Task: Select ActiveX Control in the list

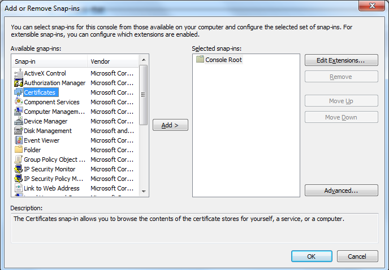Action: pos(45,73)
